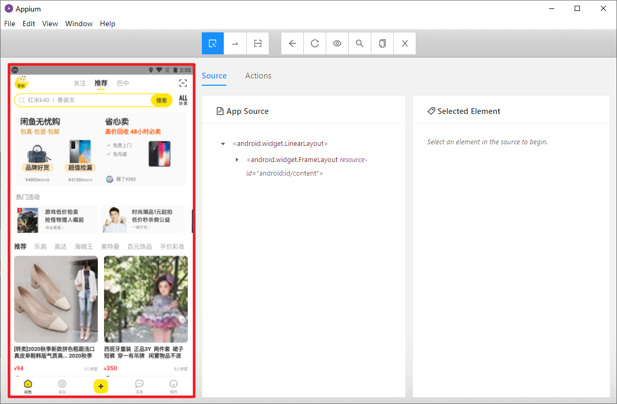Tap the 品牌好货 handbag thumbnail
This screenshot has height=404, width=617.
click(x=38, y=158)
